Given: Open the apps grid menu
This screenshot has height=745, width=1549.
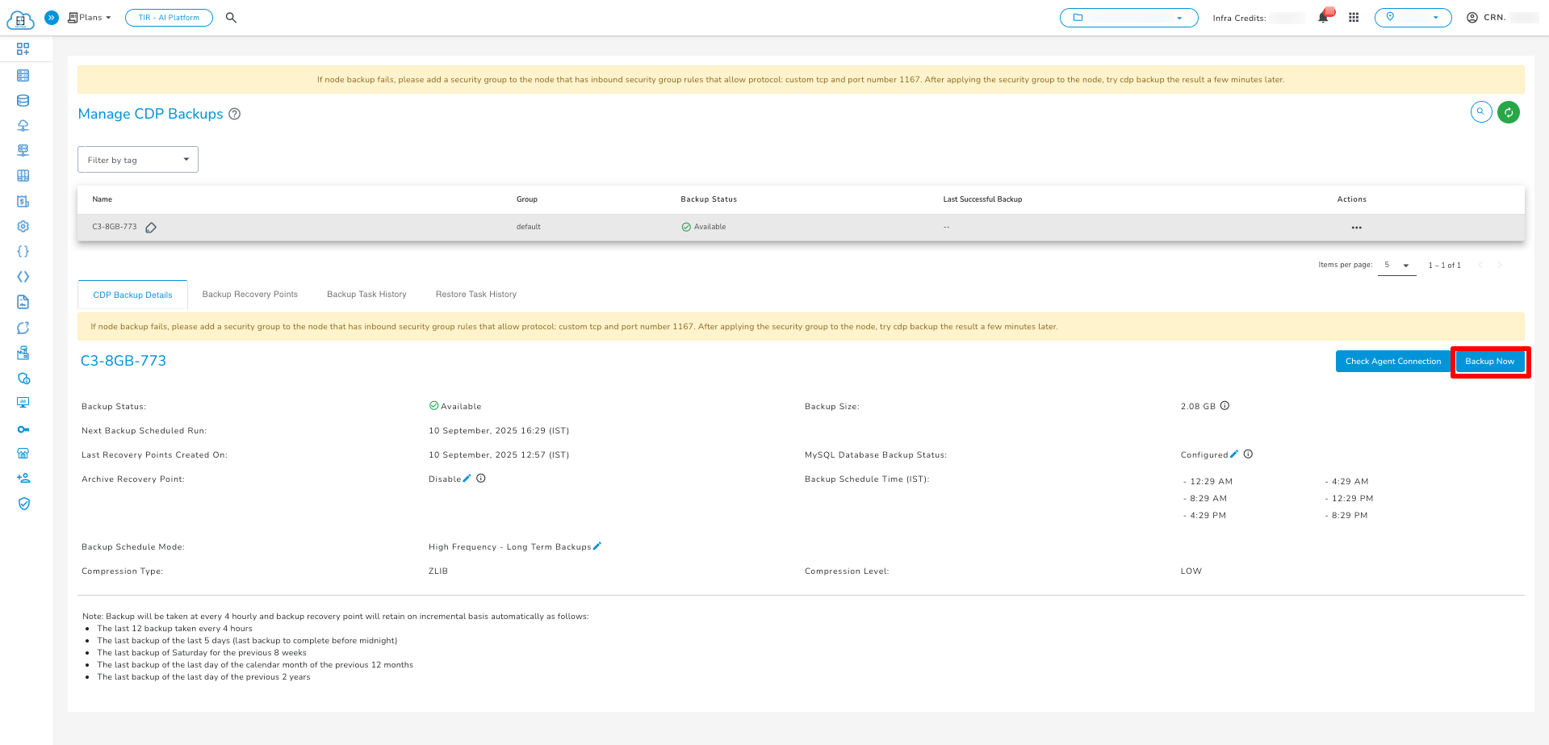Looking at the screenshot, I should (x=1354, y=17).
